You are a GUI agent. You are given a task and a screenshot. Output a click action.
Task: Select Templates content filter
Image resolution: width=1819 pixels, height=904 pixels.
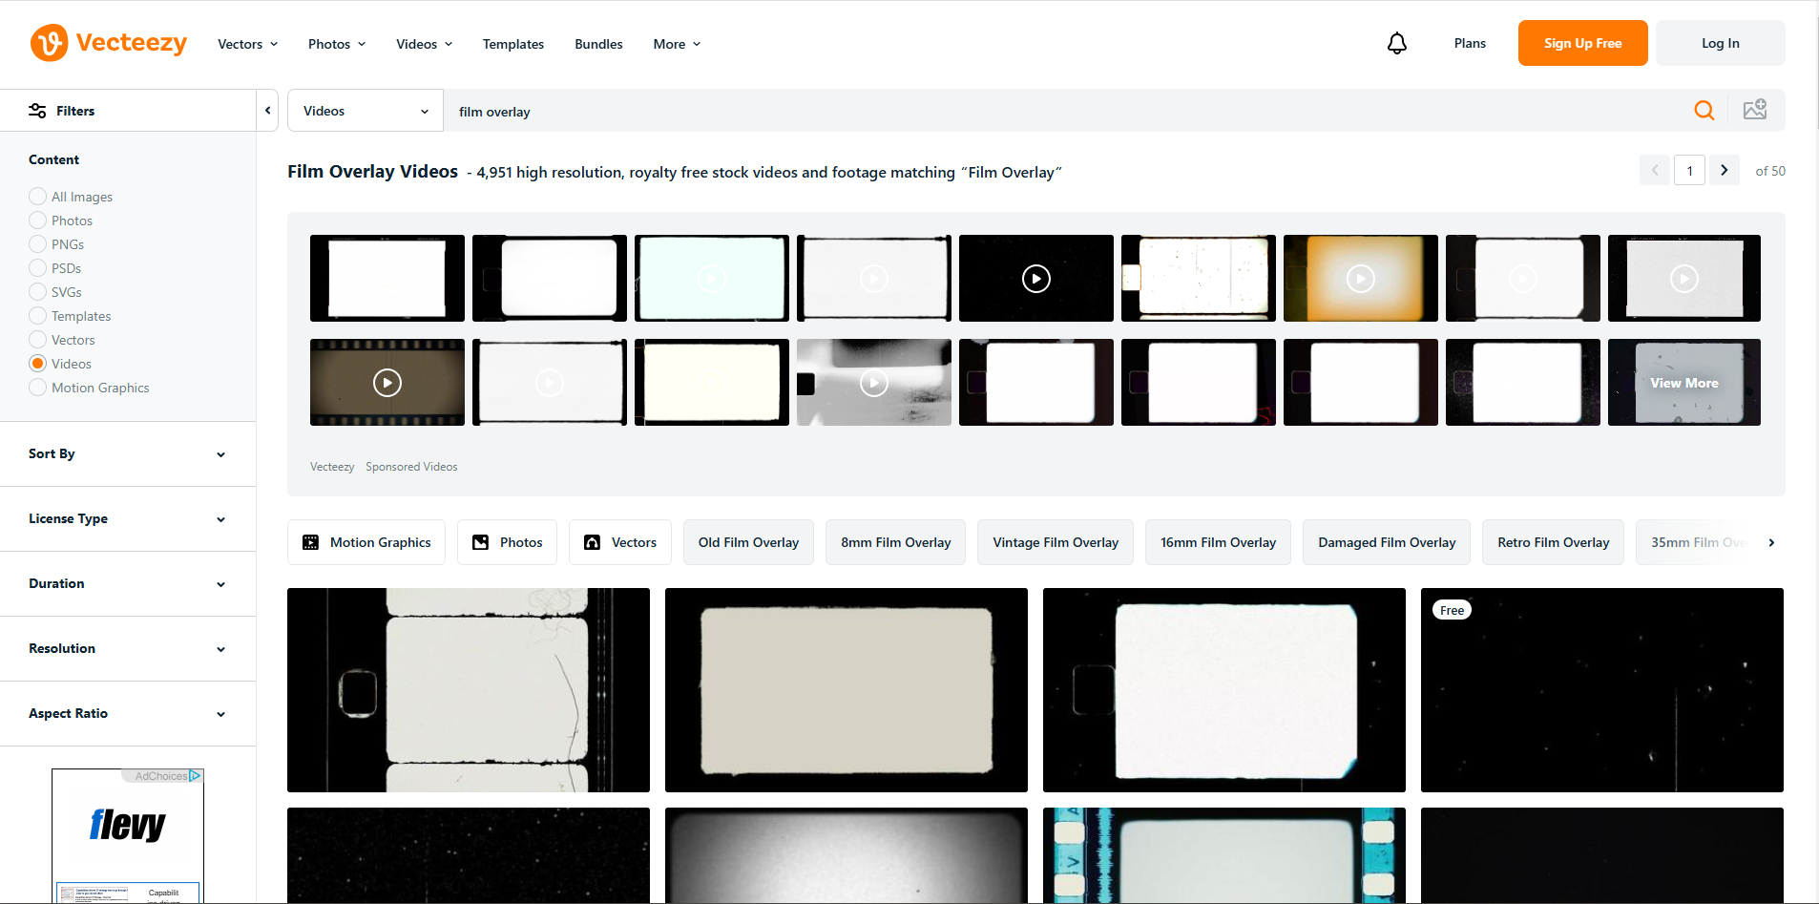pyautogui.click(x=38, y=316)
